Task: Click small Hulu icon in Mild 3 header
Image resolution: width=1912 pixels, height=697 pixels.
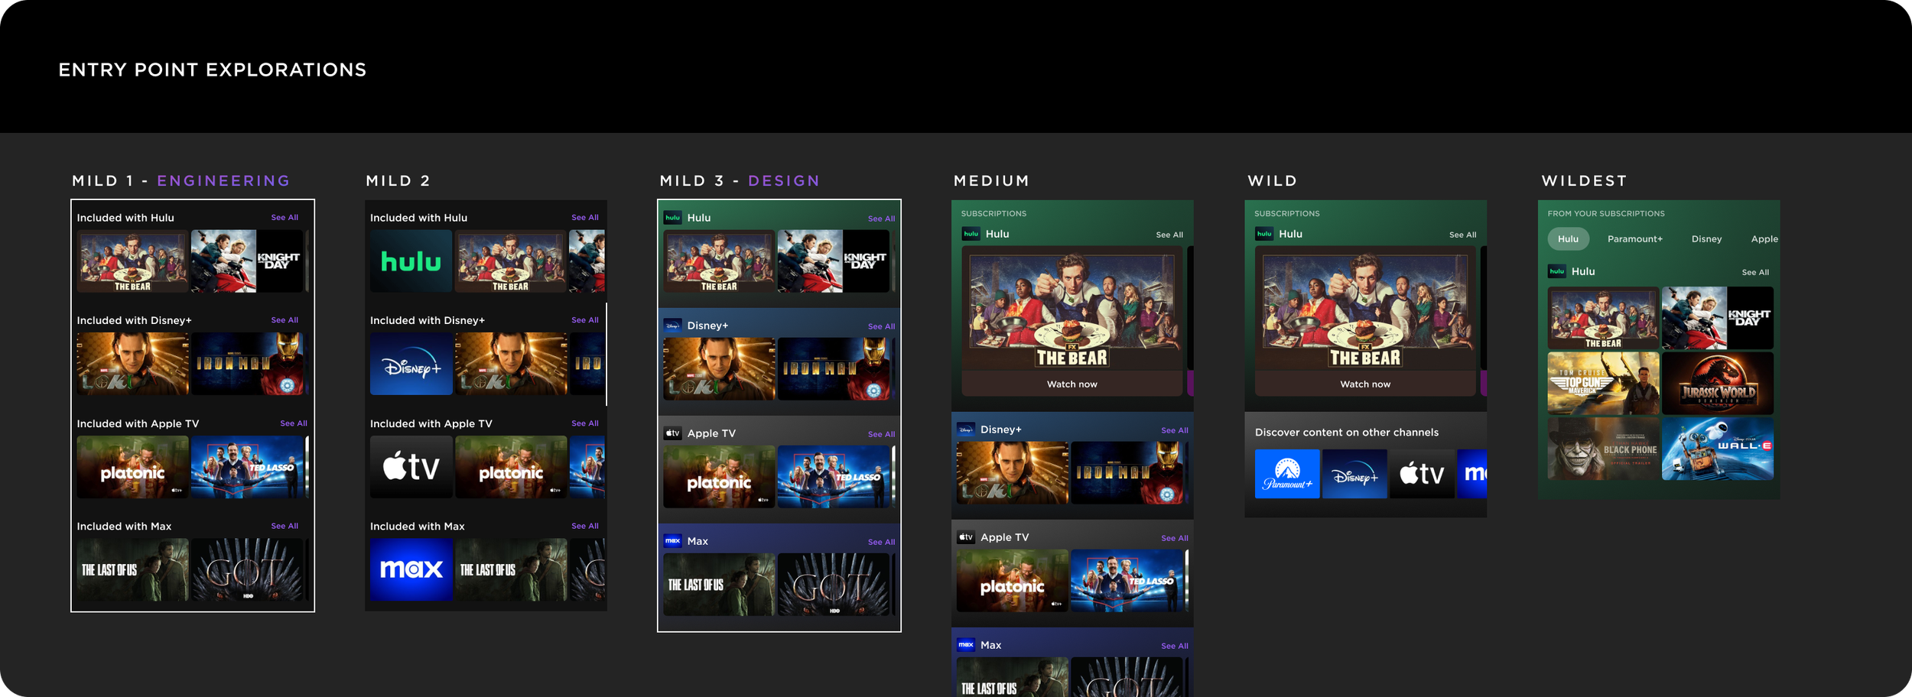Action: tap(672, 218)
